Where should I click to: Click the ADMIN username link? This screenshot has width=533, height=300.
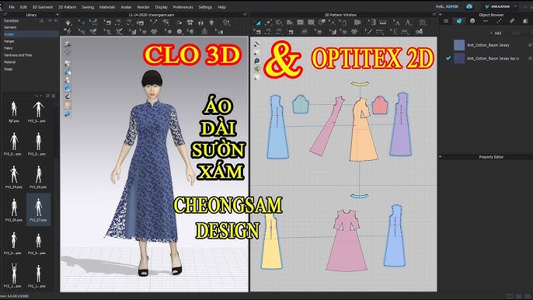click(x=451, y=6)
